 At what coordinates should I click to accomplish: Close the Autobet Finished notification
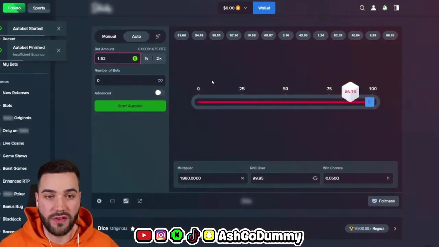(59, 50)
